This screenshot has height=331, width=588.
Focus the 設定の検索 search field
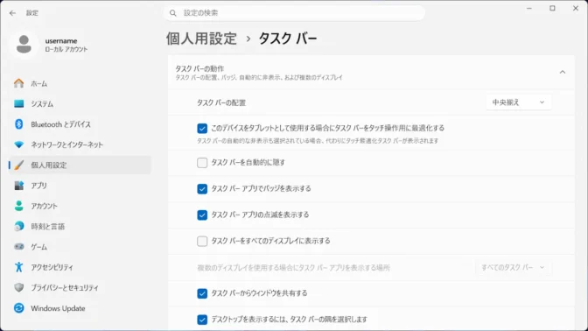coord(294,13)
